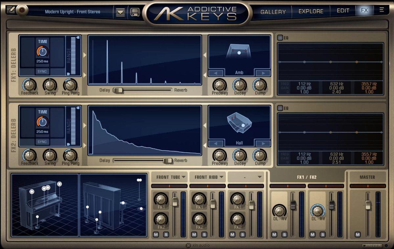394x249 pixels.
Task: Select previous reverb type before Hall
Action: pyautogui.click(x=216, y=143)
